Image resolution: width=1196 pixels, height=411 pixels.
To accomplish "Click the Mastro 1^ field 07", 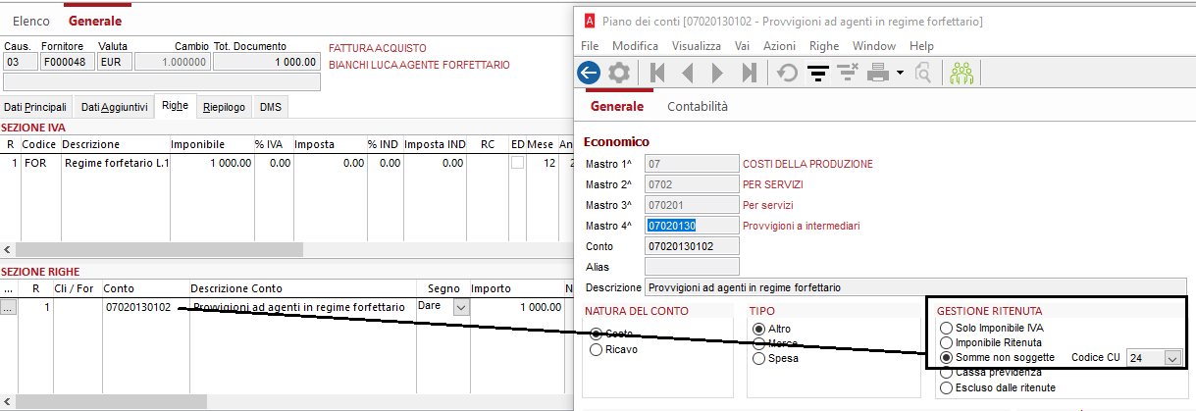I will (x=692, y=164).
